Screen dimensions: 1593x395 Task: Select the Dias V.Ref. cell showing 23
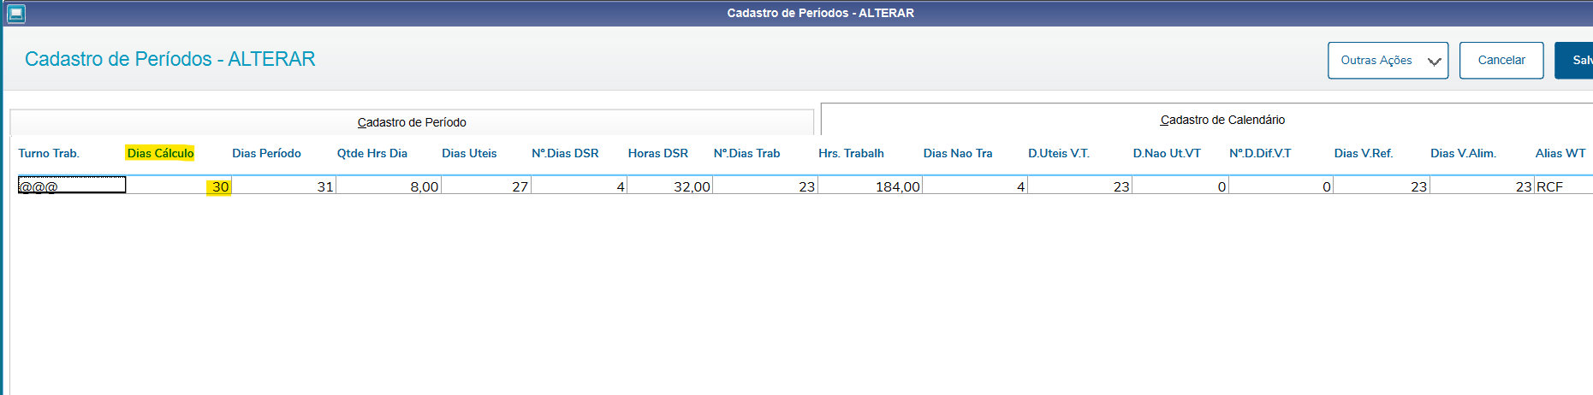(x=1382, y=186)
